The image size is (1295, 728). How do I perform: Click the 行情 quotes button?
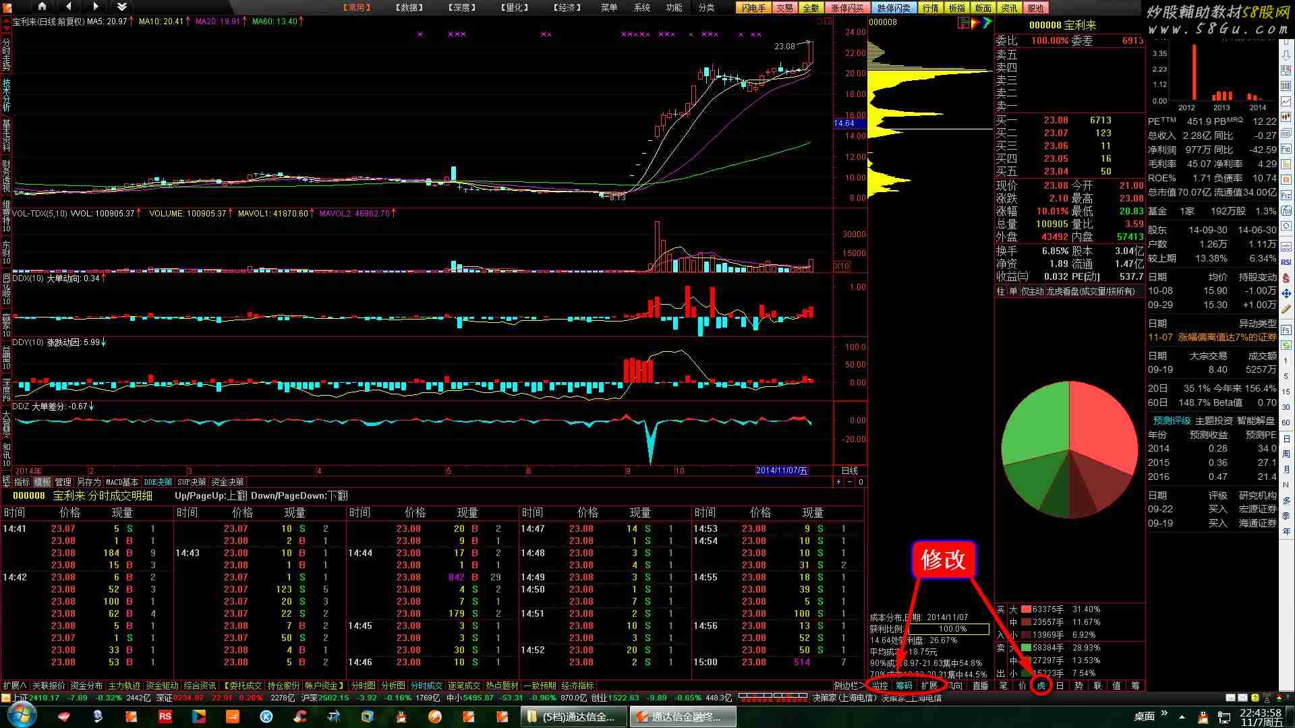pos(930,8)
